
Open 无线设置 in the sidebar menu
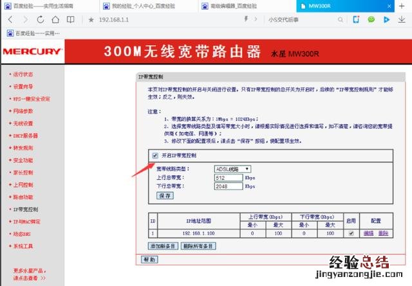click(23, 123)
